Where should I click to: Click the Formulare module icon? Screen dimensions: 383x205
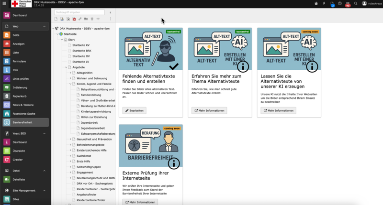[7, 61]
